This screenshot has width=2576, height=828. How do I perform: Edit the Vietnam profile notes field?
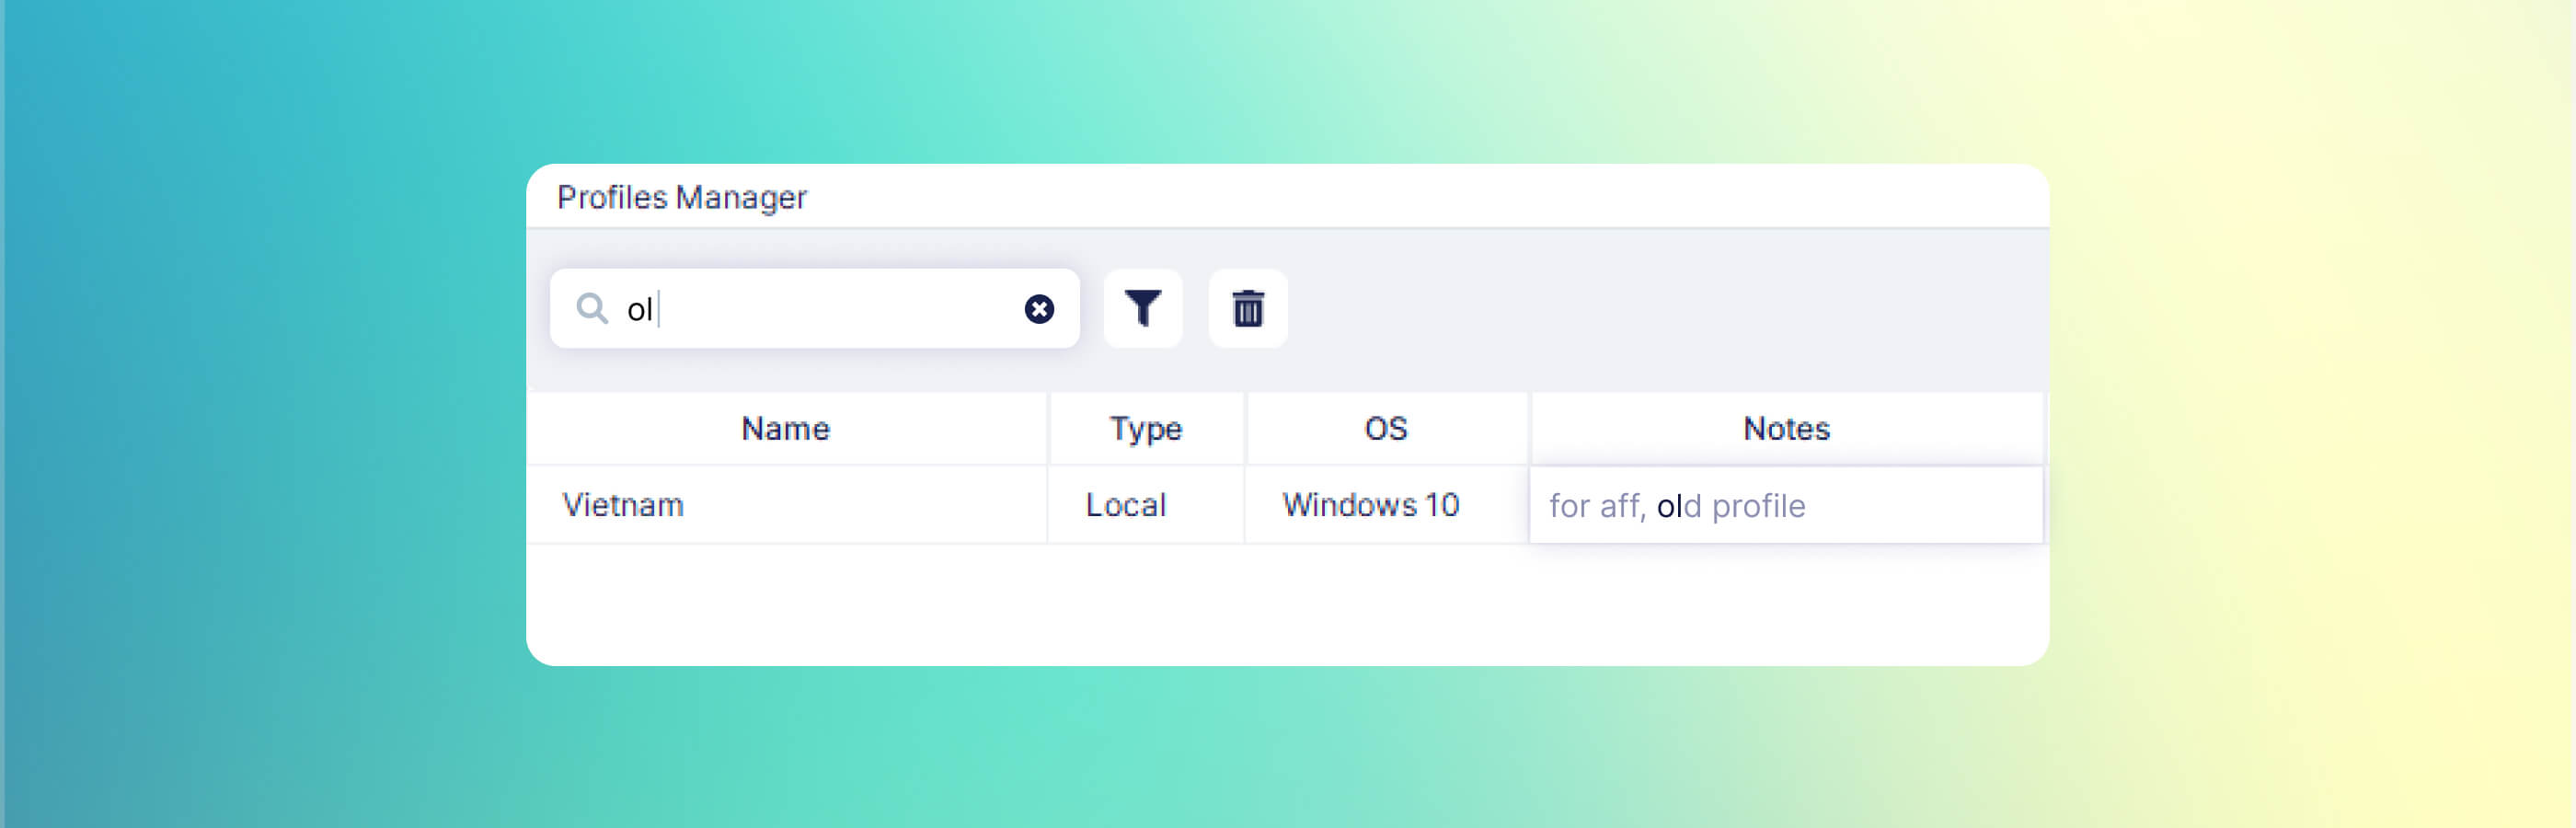click(1900, 506)
